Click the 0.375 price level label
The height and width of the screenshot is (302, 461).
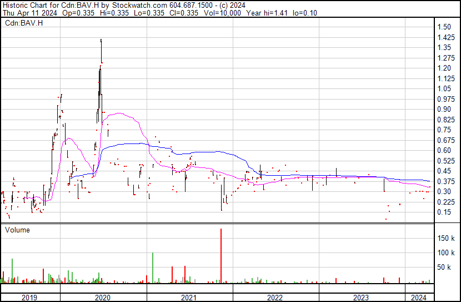coord(445,181)
